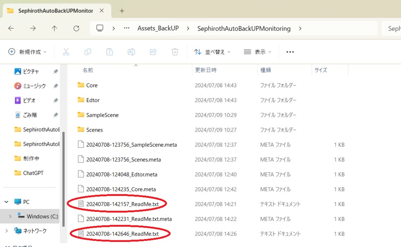Select file 20240708-124048_Edtor.meta
This screenshot has width=401, height=247.
(122, 174)
